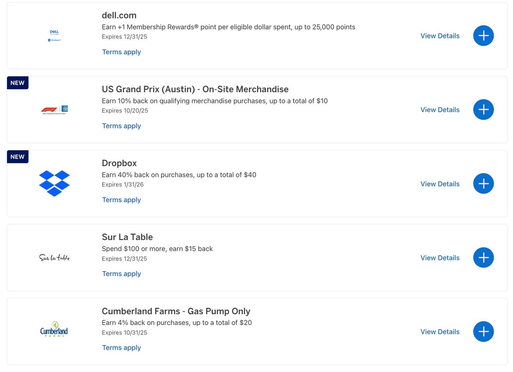This screenshot has height=372, width=513.
Task: Add Sur La Table offer plus button
Action: pyautogui.click(x=483, y=257)
